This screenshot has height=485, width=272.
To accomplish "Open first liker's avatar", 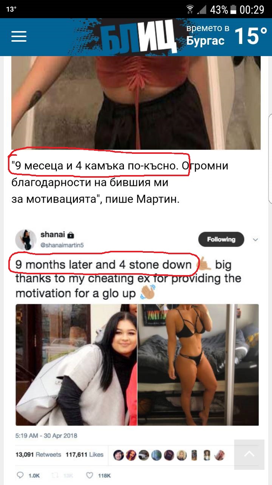I will point(119,455).
